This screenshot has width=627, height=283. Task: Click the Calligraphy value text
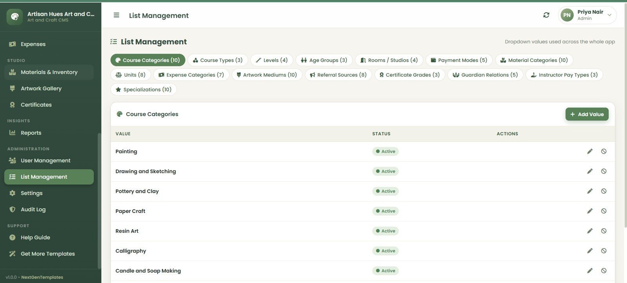131,251
